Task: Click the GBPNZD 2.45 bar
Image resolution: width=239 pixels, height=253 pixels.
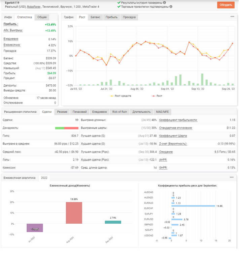Action: 175,225
